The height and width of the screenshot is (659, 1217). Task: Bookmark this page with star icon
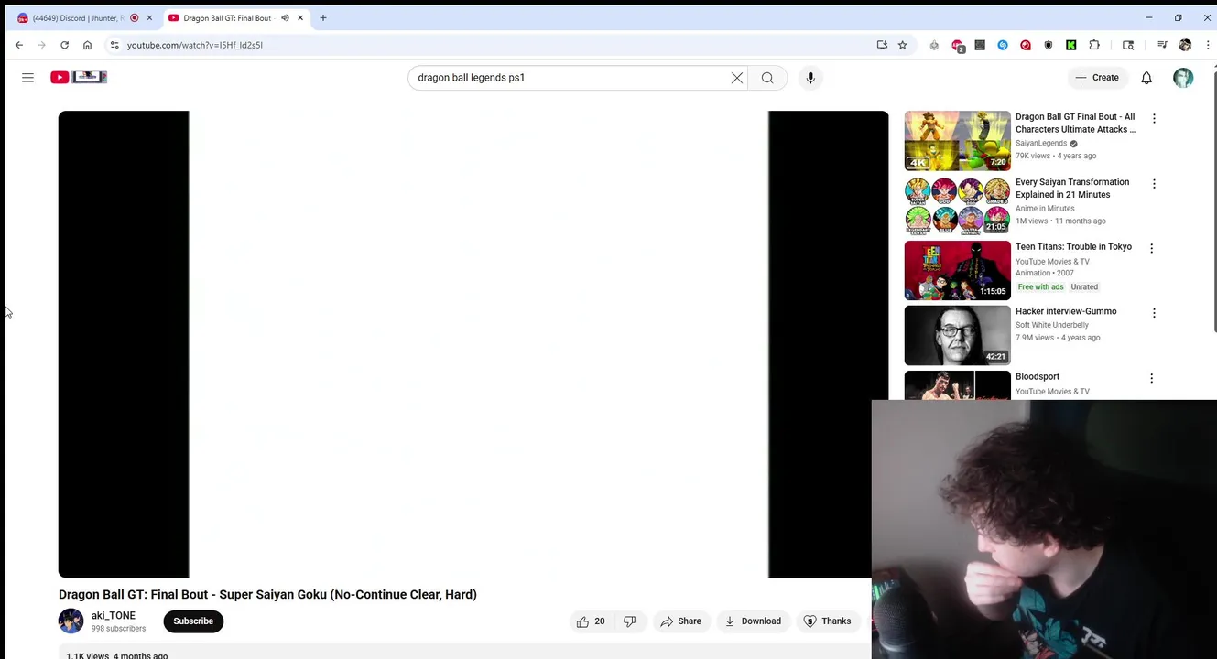tap(903, 45)
